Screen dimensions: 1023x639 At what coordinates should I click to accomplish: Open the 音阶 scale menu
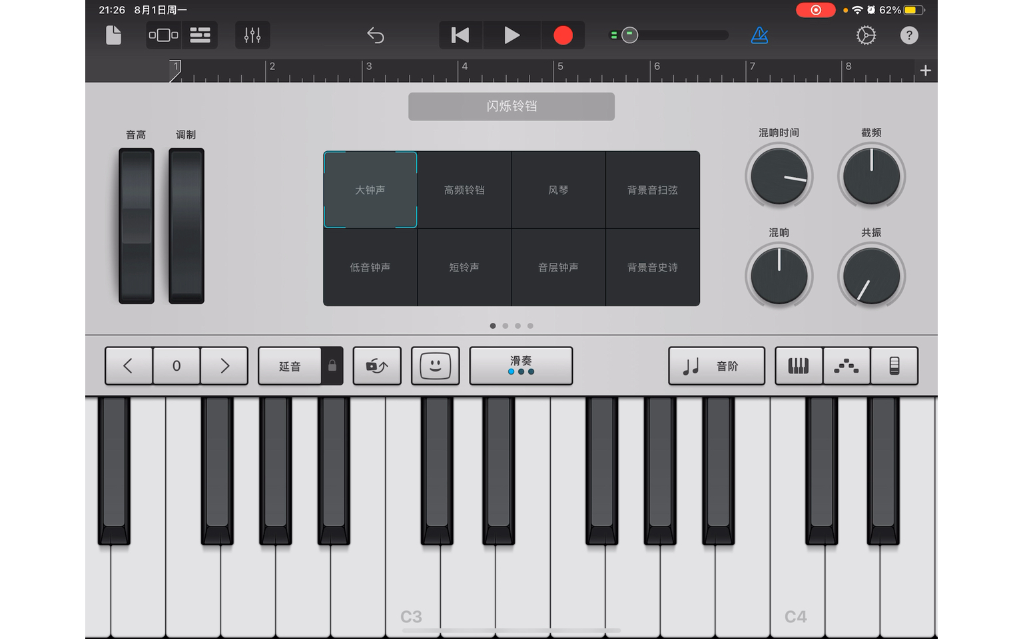coord(717,365)
